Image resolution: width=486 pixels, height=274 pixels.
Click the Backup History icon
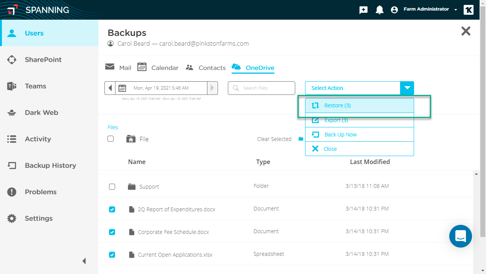[12, 166]
